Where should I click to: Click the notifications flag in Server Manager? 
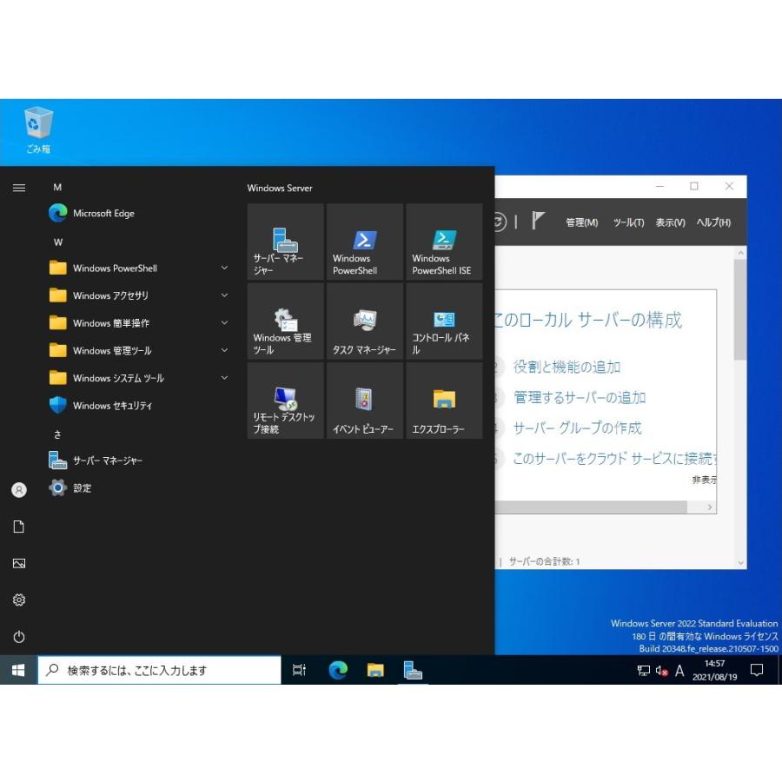point(538,221)
